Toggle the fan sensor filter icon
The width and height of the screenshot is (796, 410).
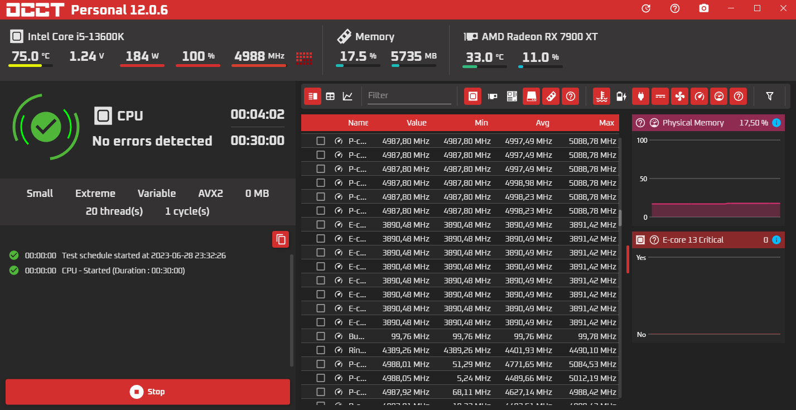tap(679, 96)
